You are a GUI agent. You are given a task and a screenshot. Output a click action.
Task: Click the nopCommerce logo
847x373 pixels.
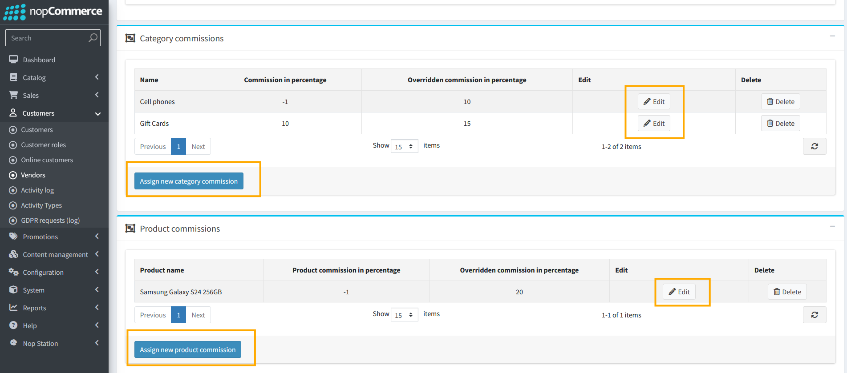(53, 12)
